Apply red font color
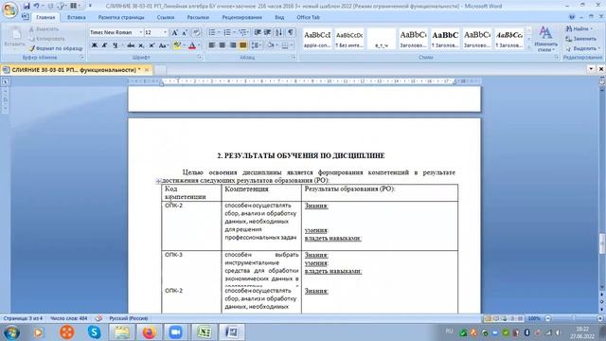The height and width of the screenshot is (341, 606). pos(192,45)
